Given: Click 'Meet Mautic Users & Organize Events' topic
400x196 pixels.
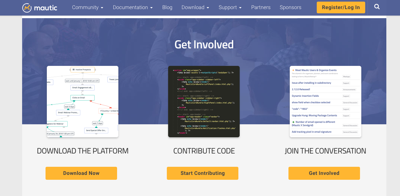Looking at the screenshot, I should tap(316, 70).
